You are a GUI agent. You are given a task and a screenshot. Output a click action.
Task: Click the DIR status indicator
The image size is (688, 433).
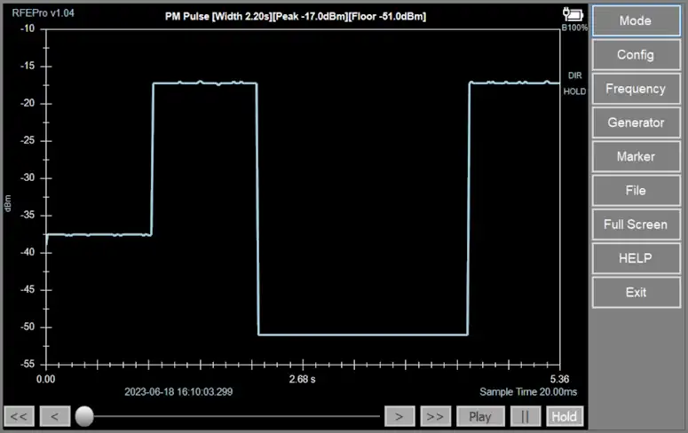pos(574,75)
